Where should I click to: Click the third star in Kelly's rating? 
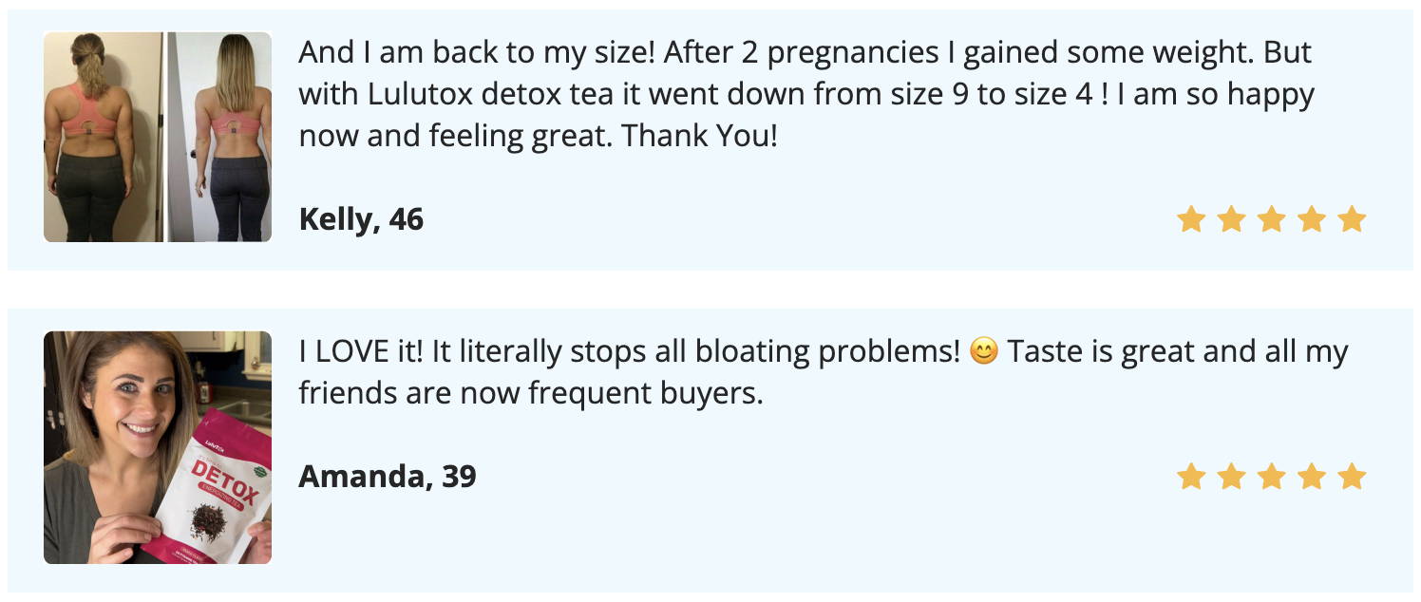1271,220
